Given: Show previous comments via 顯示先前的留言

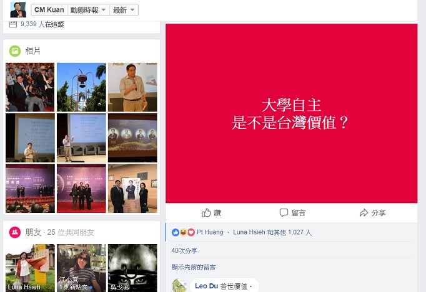Looking at the screenshot, I should coord(194,267).
